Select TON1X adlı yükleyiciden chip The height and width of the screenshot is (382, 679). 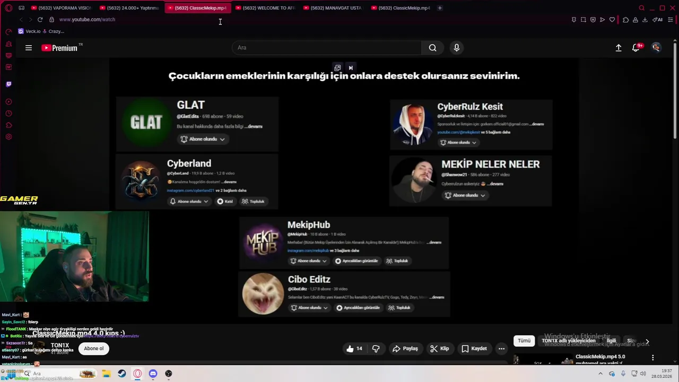tap(568, 341)
